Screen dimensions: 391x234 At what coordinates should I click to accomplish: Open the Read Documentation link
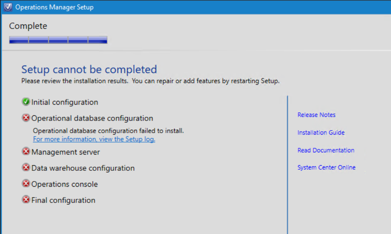coord(326,150)
